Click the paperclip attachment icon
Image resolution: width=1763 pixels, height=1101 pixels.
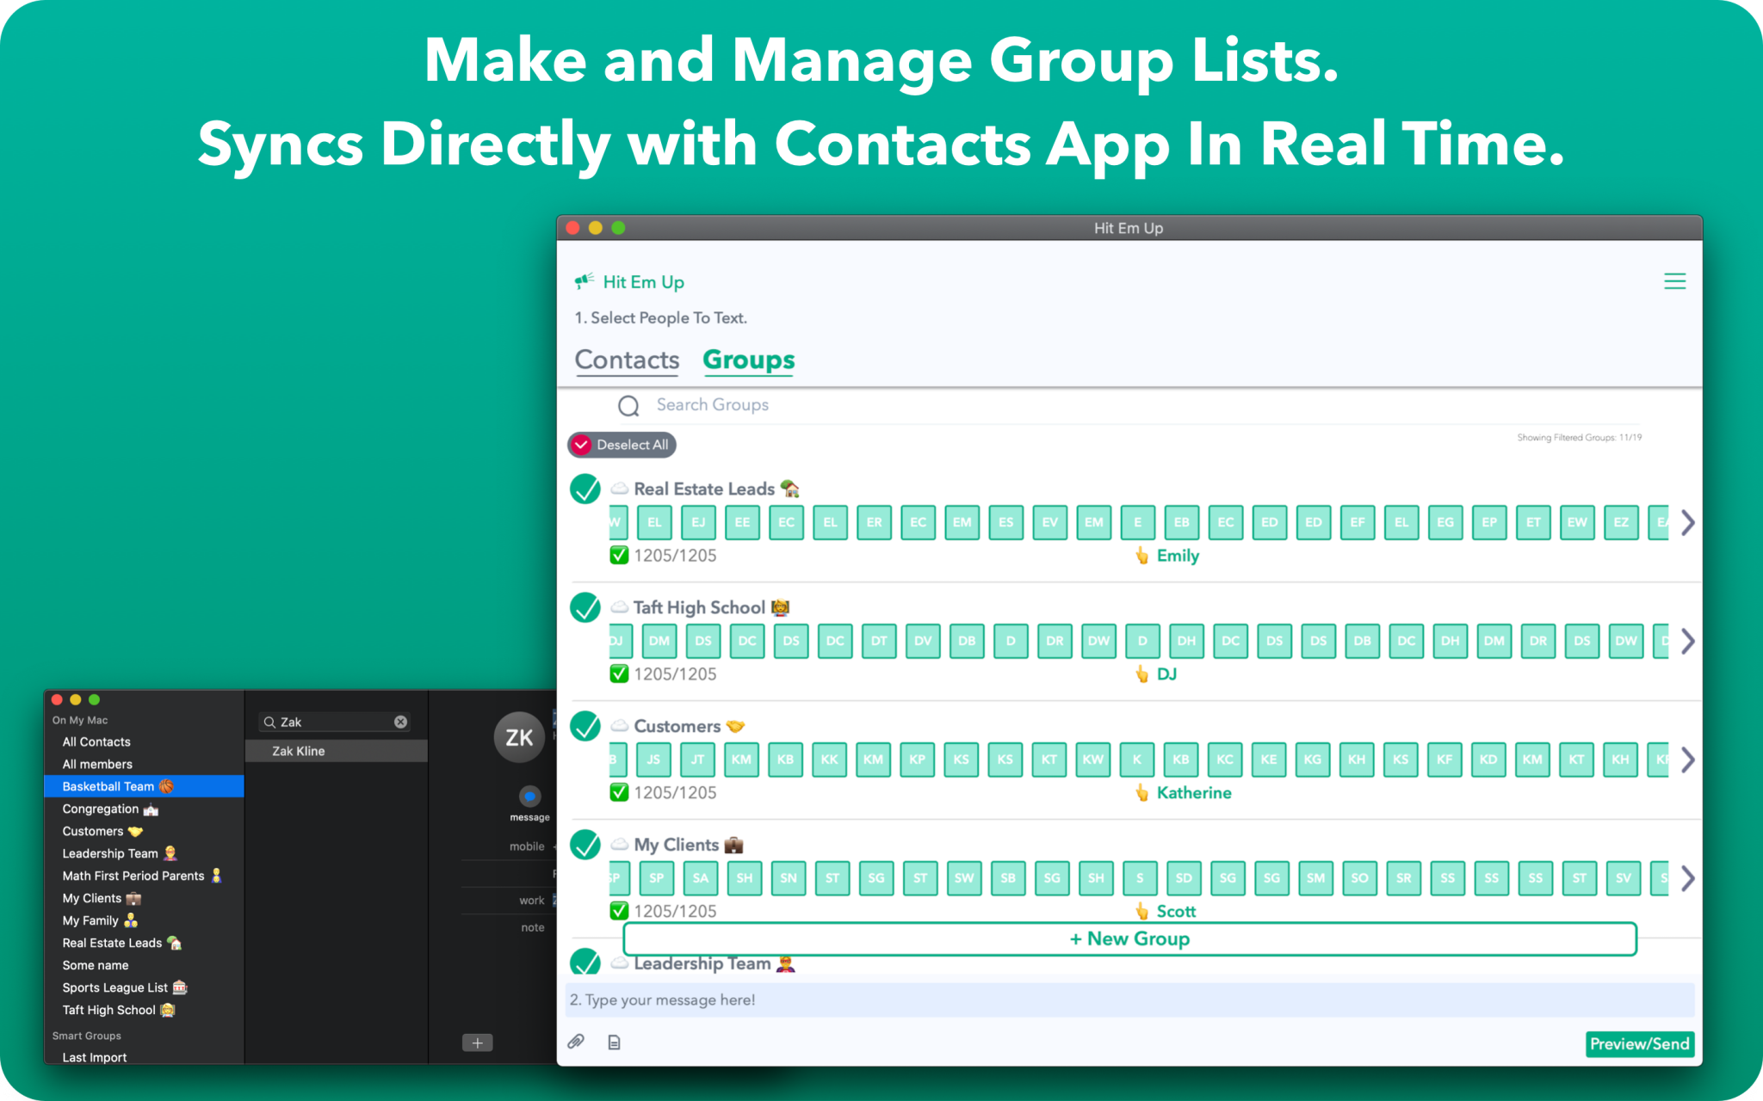tap(576, 1042)
